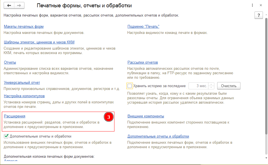The image size is (268, 165).
Task: Click the Очистить button
Action: (229, 86)
